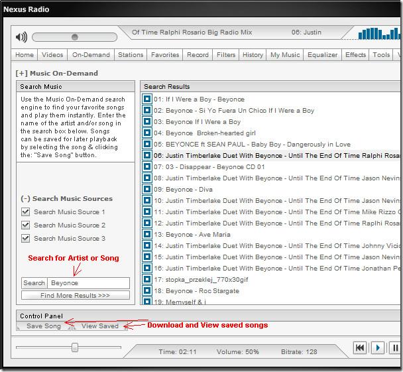Select '13: Beyonce - Ave Maria'
The width and height of the screenshot is (403, 372).
[192, 235]
